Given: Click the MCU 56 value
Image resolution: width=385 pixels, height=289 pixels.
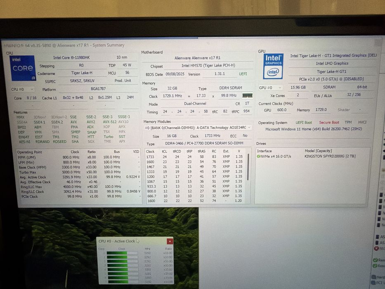Looking at the screenshot, I should click(x=127, y=73).
